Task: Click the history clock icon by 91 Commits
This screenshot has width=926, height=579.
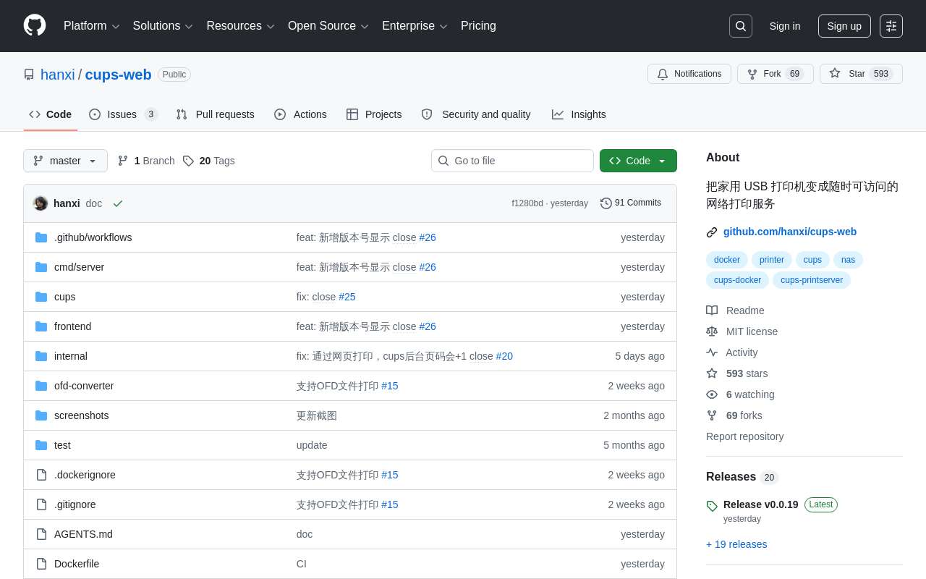Action: pyautogui.click(x=606, y=203)
